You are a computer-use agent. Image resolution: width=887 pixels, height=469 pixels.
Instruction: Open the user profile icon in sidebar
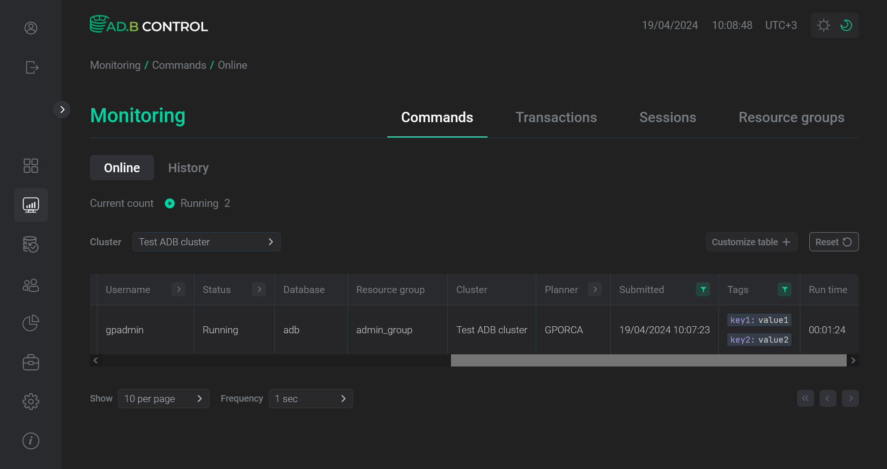click(x=30, y=28)
